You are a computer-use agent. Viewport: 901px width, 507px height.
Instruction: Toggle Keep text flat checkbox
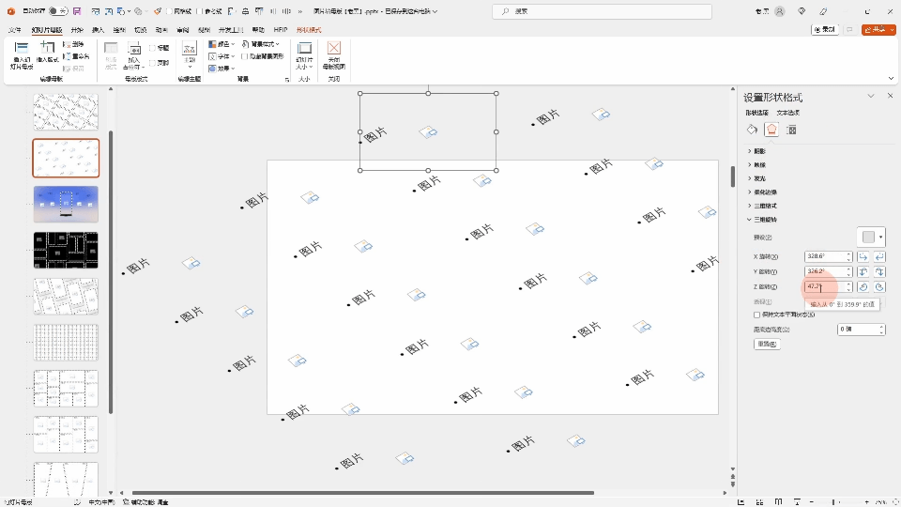click(756, 315)
